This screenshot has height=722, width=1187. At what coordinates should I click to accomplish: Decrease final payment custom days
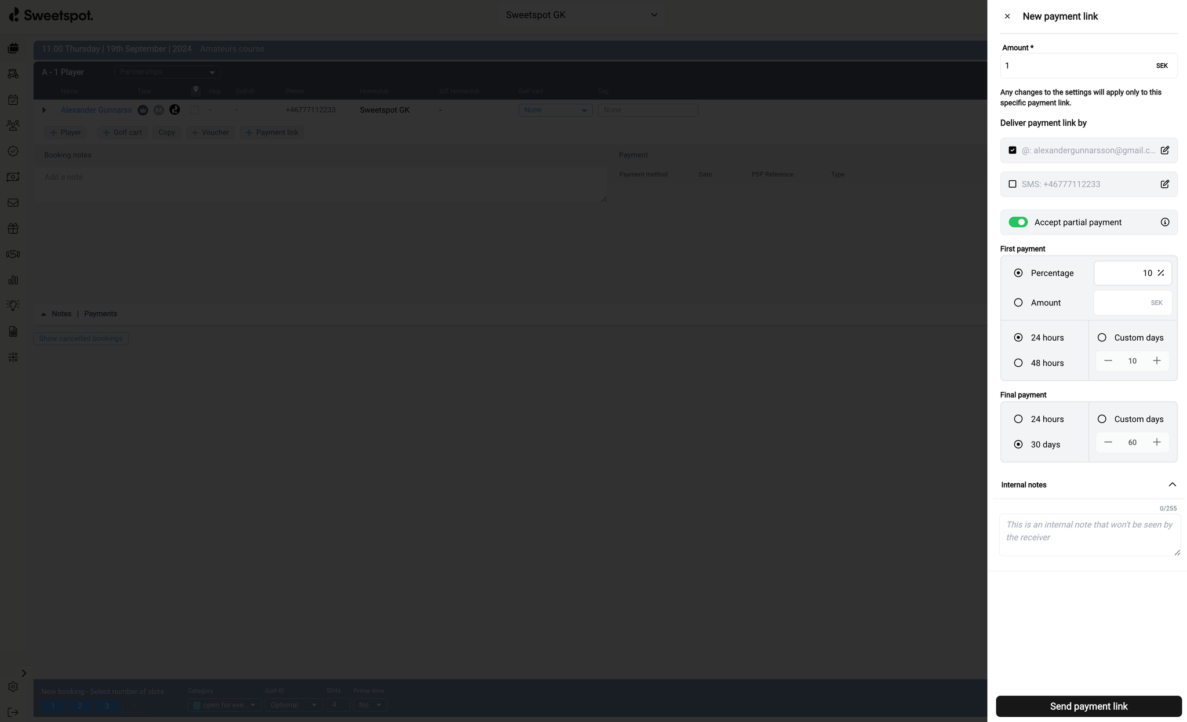coord(1108,443)
